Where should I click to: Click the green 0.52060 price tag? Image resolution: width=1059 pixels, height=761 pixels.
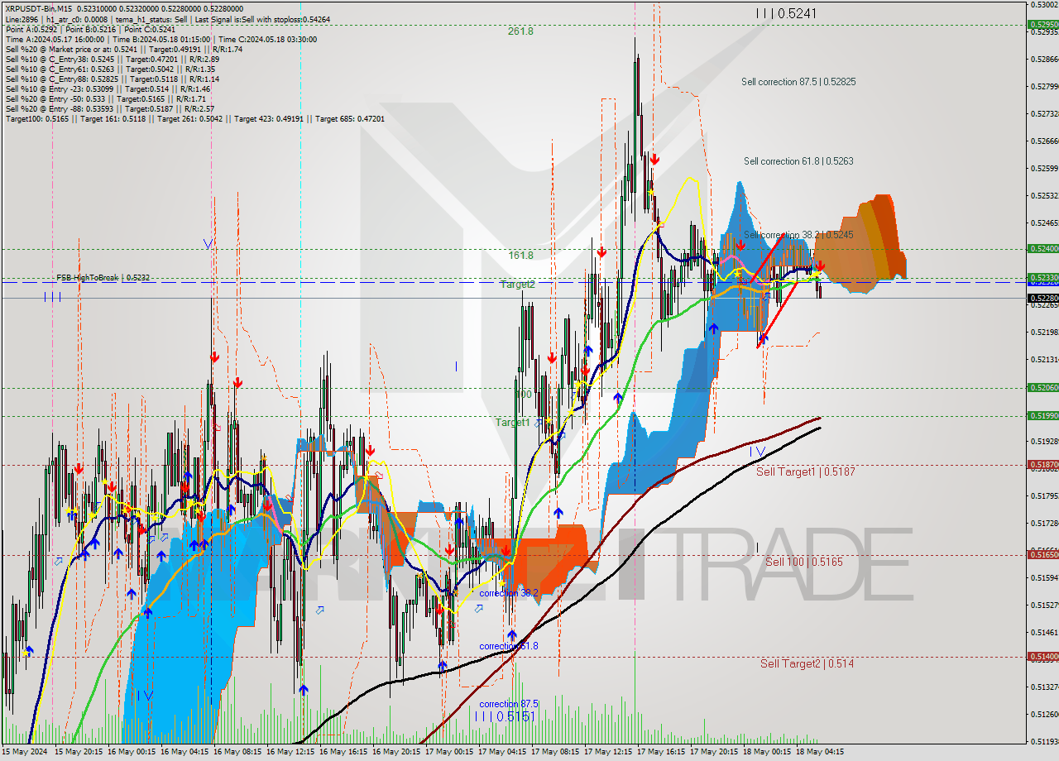tap(1042, 387)
